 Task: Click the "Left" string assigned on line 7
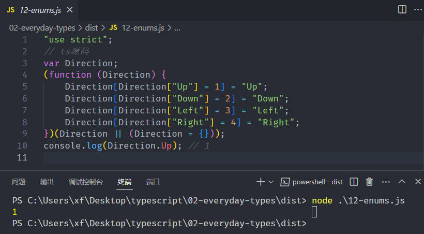(268, 110)
